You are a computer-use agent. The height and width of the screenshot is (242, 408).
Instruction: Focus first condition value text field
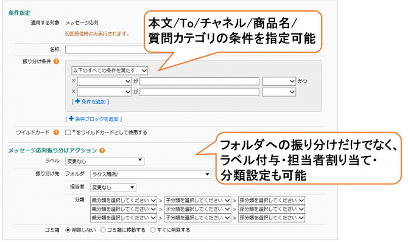pyautogui.click(x=200, y=81)
